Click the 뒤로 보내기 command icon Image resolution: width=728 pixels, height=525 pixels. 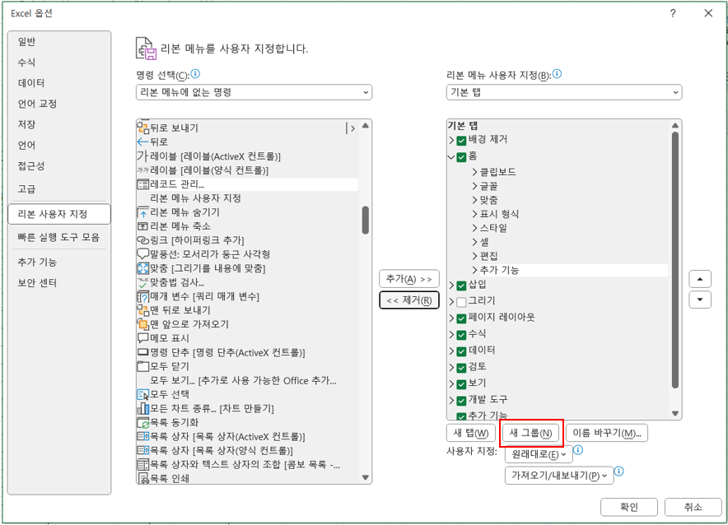pos(143,128)
